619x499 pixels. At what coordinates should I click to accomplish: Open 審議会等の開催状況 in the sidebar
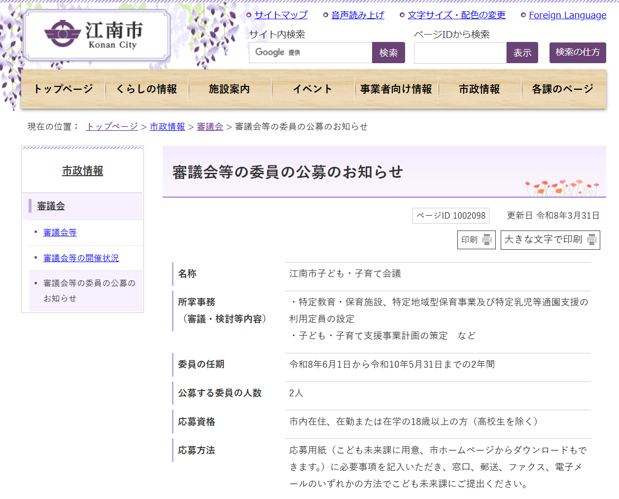pos(81,258)
